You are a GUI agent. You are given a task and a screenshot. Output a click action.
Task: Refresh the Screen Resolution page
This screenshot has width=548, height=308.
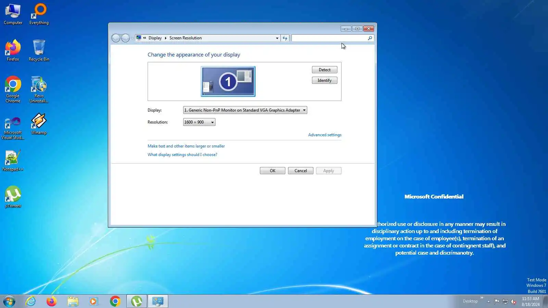285,38
